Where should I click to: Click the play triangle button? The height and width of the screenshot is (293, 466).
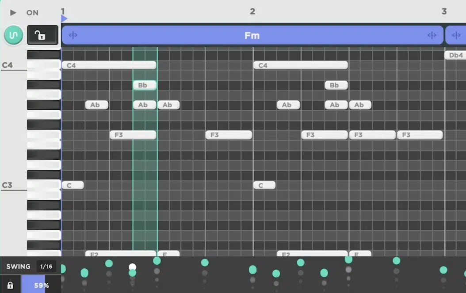coord(13,12)
